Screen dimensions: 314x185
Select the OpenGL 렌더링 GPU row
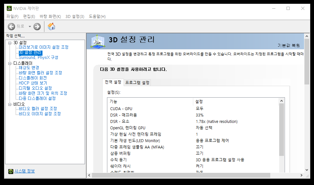click(x=193, y=128)
